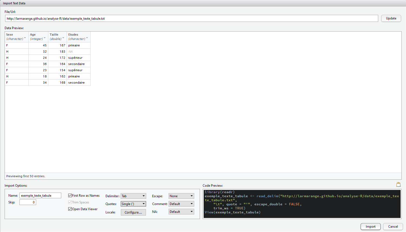Screen dimensions: 406x232
Task: Focus the Name input field
Action: (x=40, y=196)
